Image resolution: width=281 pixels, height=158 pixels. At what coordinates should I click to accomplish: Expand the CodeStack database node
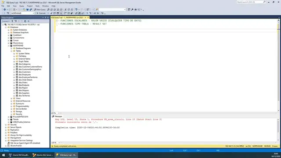pyautogui.click(x=8, y=35)
